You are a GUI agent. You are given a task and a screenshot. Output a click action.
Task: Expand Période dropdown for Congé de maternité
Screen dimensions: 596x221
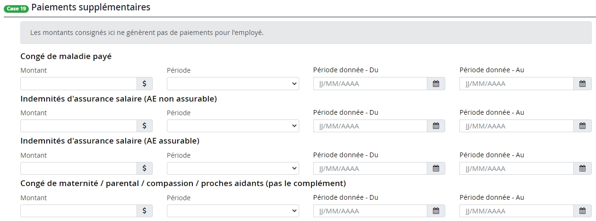pyautogui.click(x=233, y=211)
